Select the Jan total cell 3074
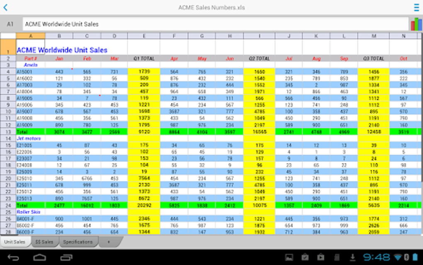The width and height of the screenshot is (423, 265). (x=59, y=132)
